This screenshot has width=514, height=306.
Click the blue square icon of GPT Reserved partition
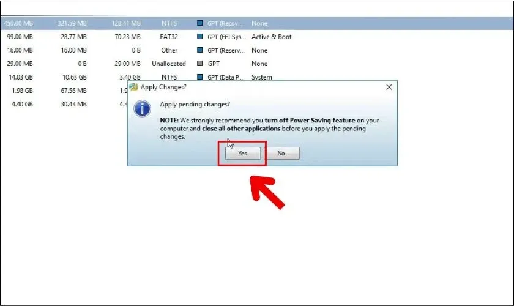point(200,50)
